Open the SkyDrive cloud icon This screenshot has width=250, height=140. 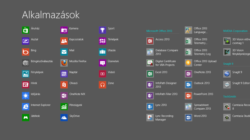[64, 118]
